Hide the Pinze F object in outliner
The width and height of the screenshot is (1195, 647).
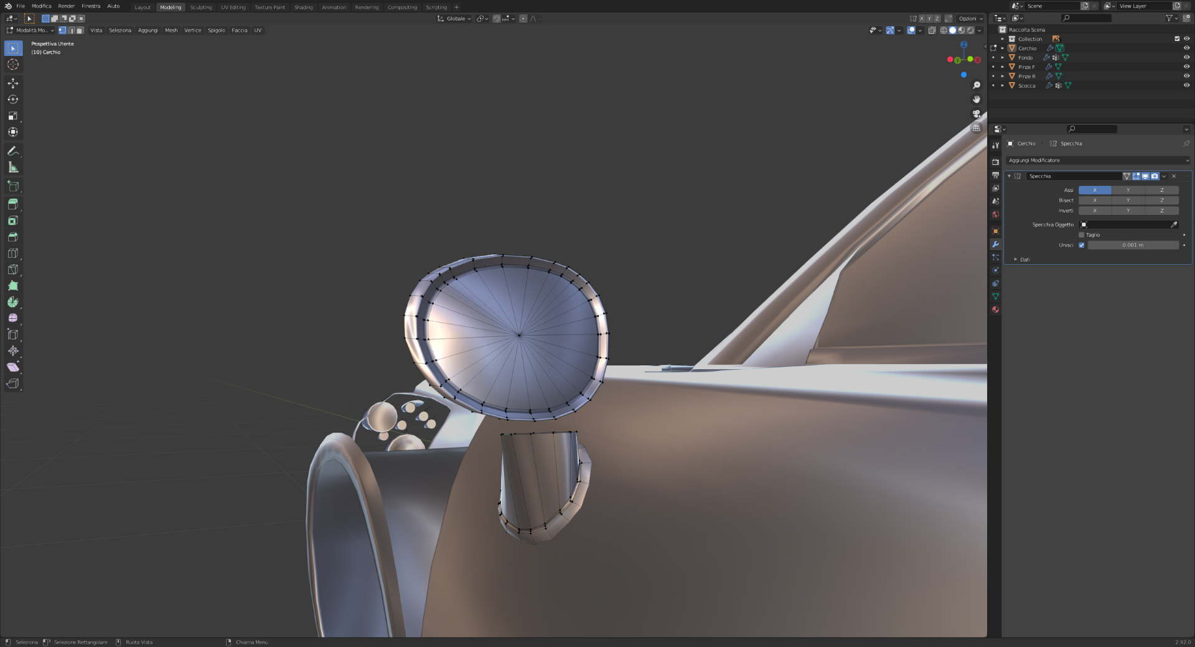point(1186,67)
